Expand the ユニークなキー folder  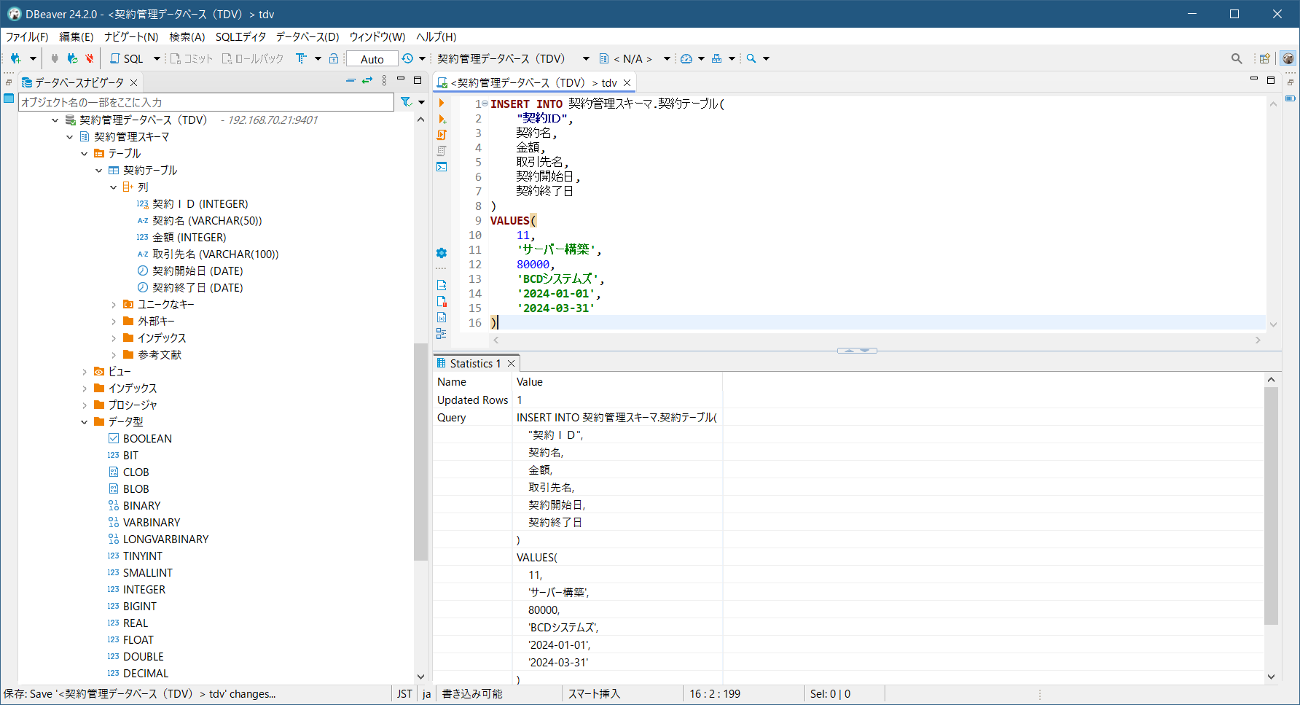tap(114, 304)
